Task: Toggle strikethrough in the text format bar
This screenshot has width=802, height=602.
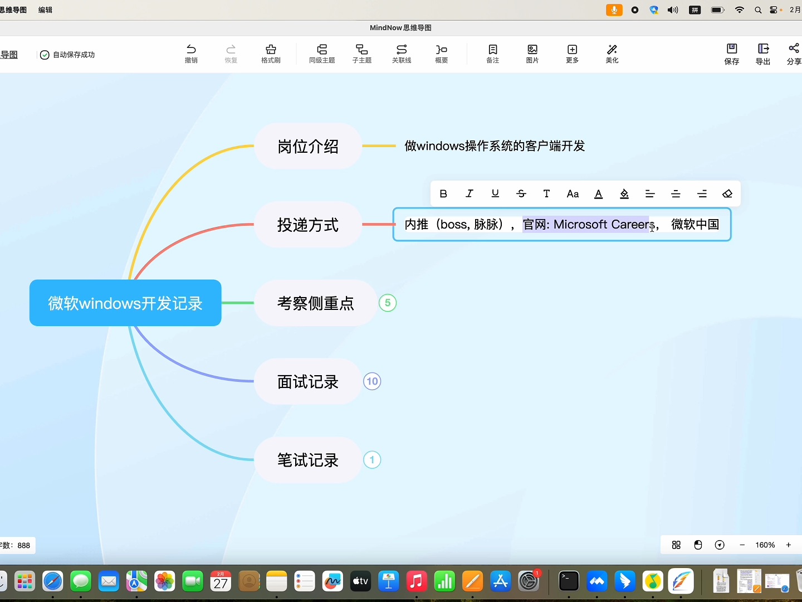Action: [521, 194]
